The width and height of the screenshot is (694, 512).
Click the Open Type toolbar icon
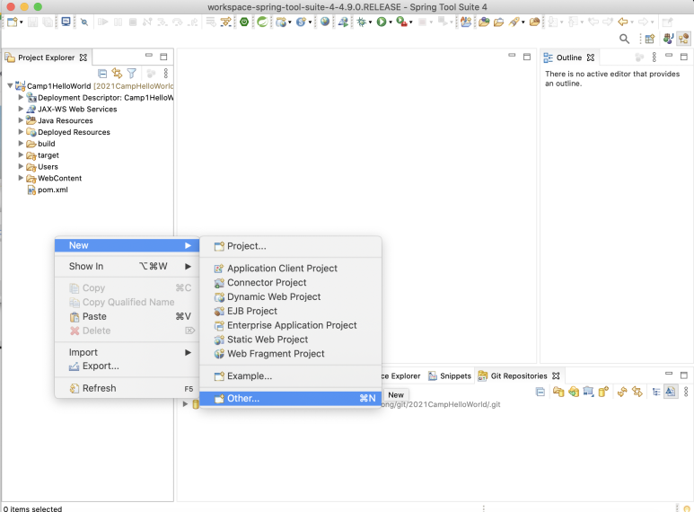484,22
